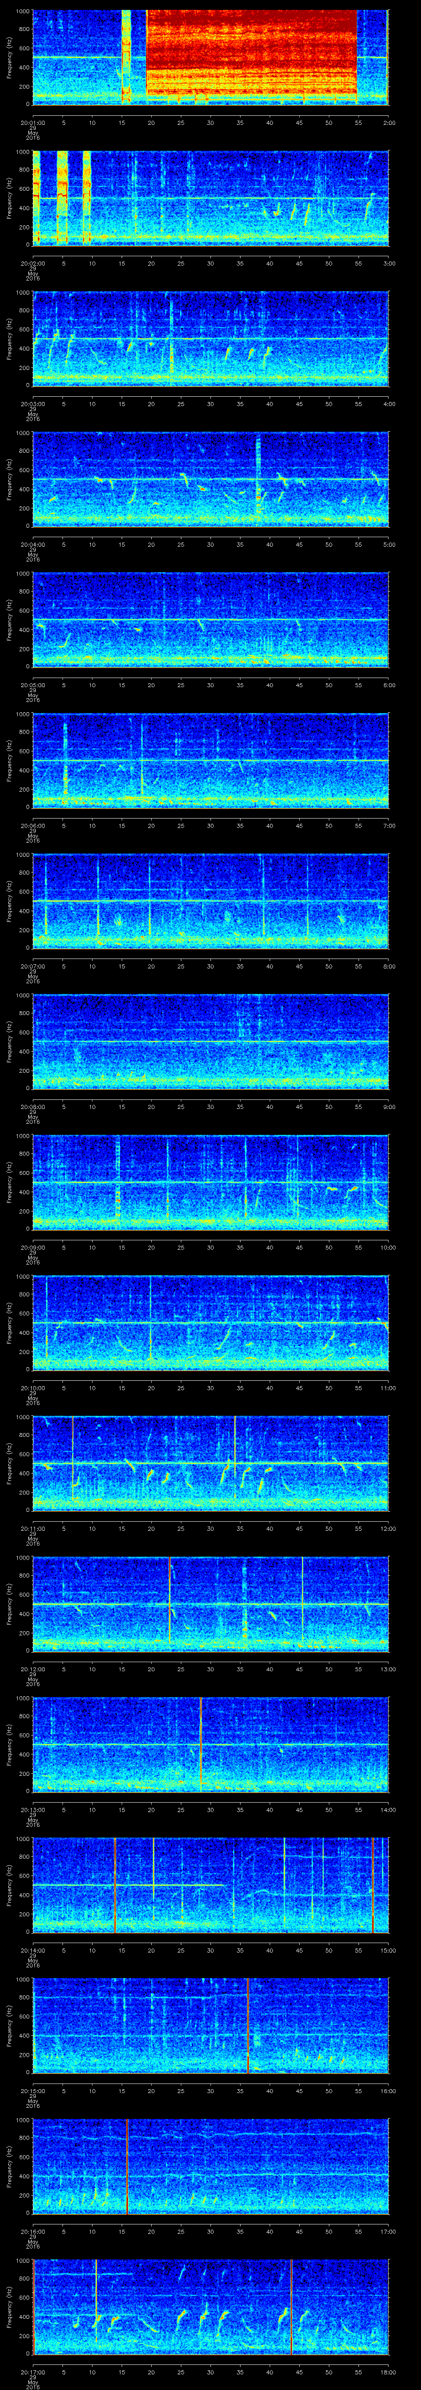Click the spectrogram panel starting at 20:03:00
Screen dimensions: 421x2390
pyautogui.click(x=210, y=339)
